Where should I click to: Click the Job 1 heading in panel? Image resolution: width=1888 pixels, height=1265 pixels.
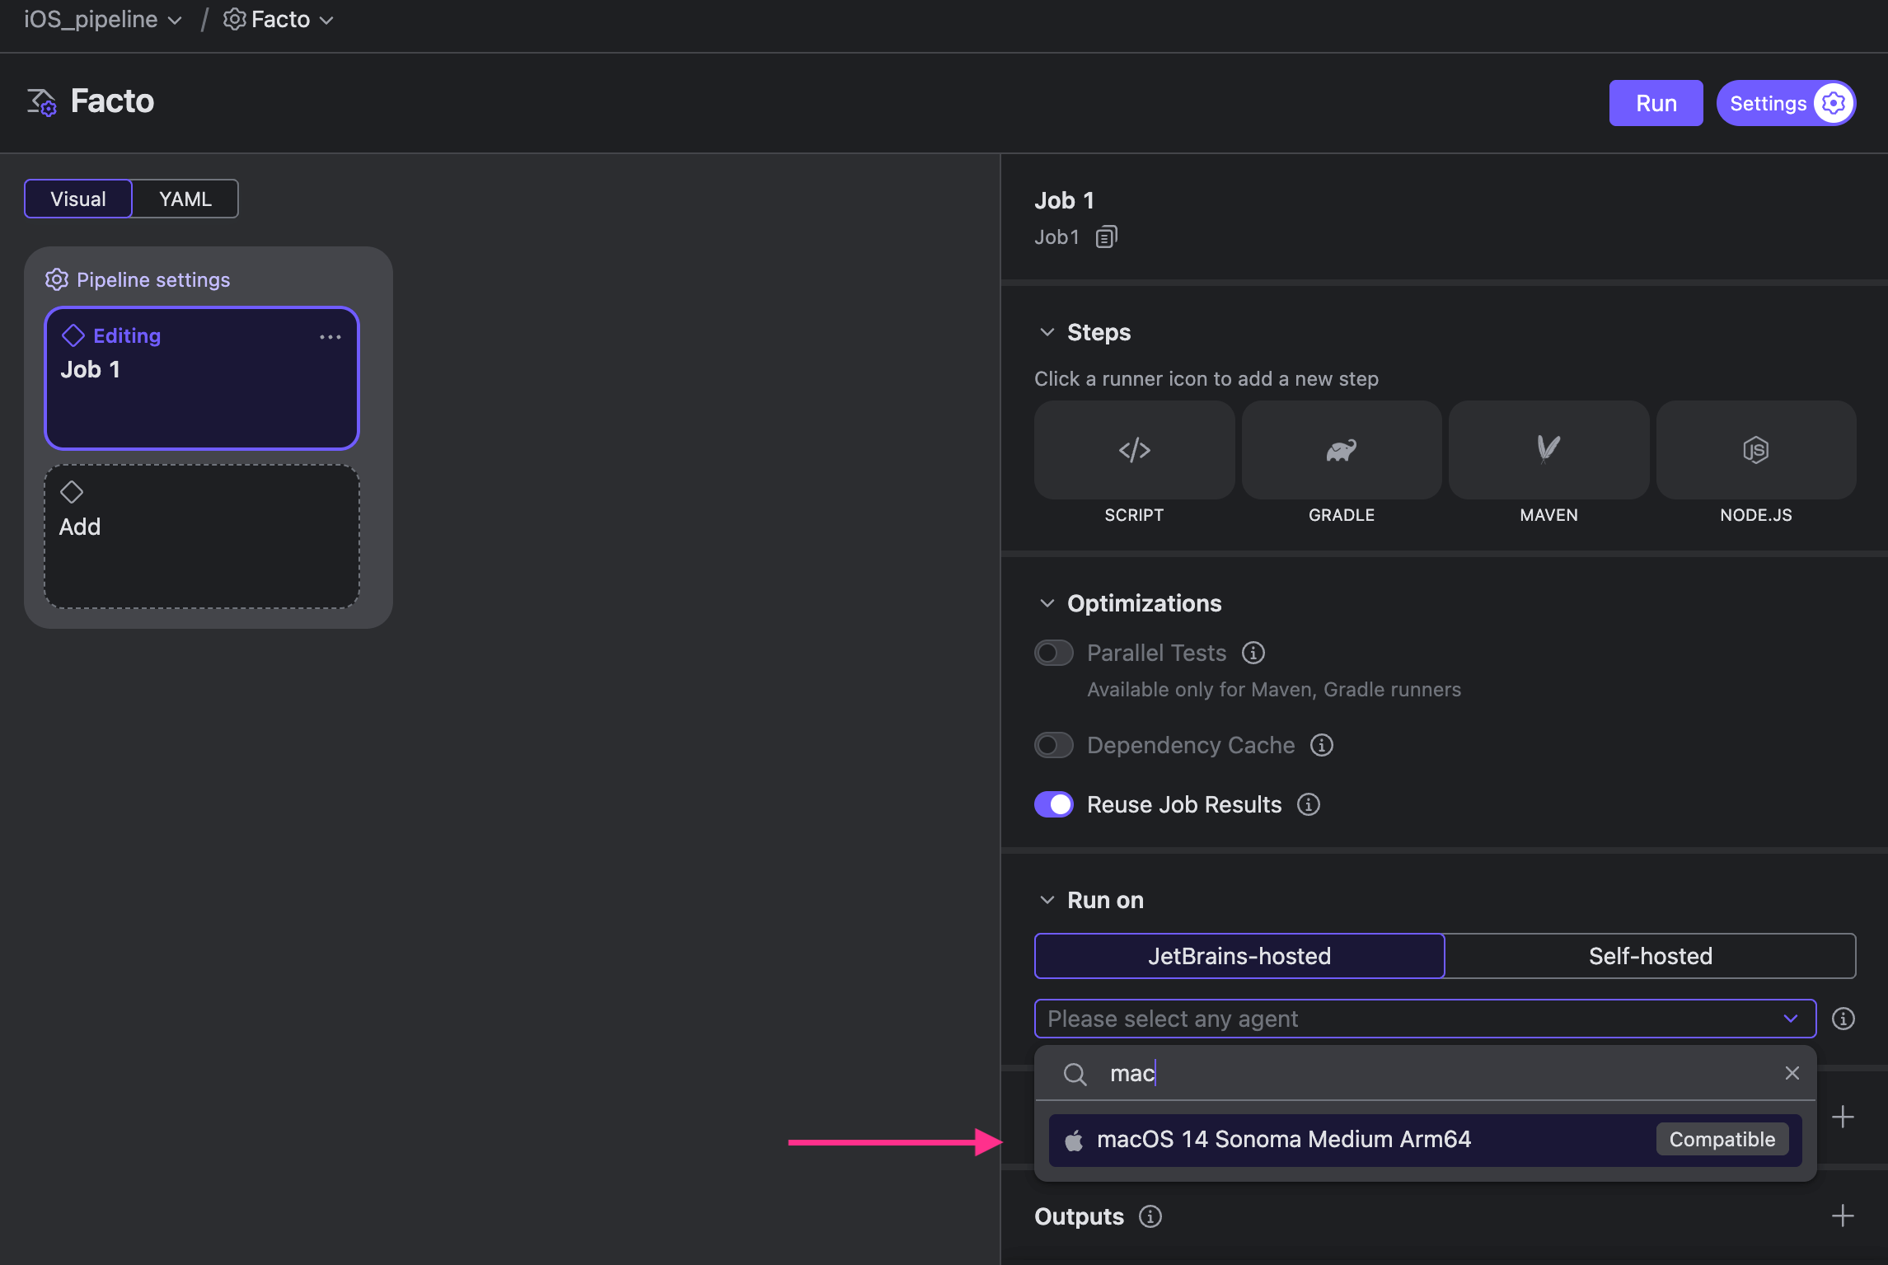pos(1065,200)
